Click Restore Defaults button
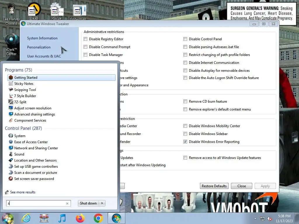Screen dimensions: 299x224 click(x=214, y=186)
